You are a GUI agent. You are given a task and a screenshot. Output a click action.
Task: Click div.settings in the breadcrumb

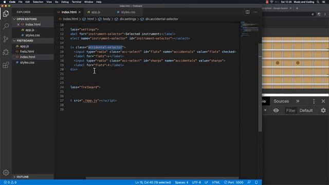click(x=128, y=19)
